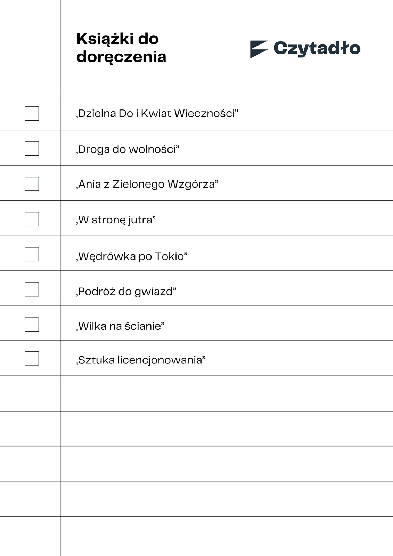Mark „Ania z Zielonego Wzgórza” checkbox
The image size is (393, 556).
[32, 184]
